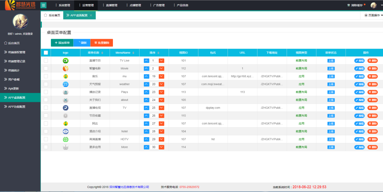The height and width of the screenshot is (192, 383).
Task: Expand 用户套餐 in the sidebar
Action: [20, 79]
